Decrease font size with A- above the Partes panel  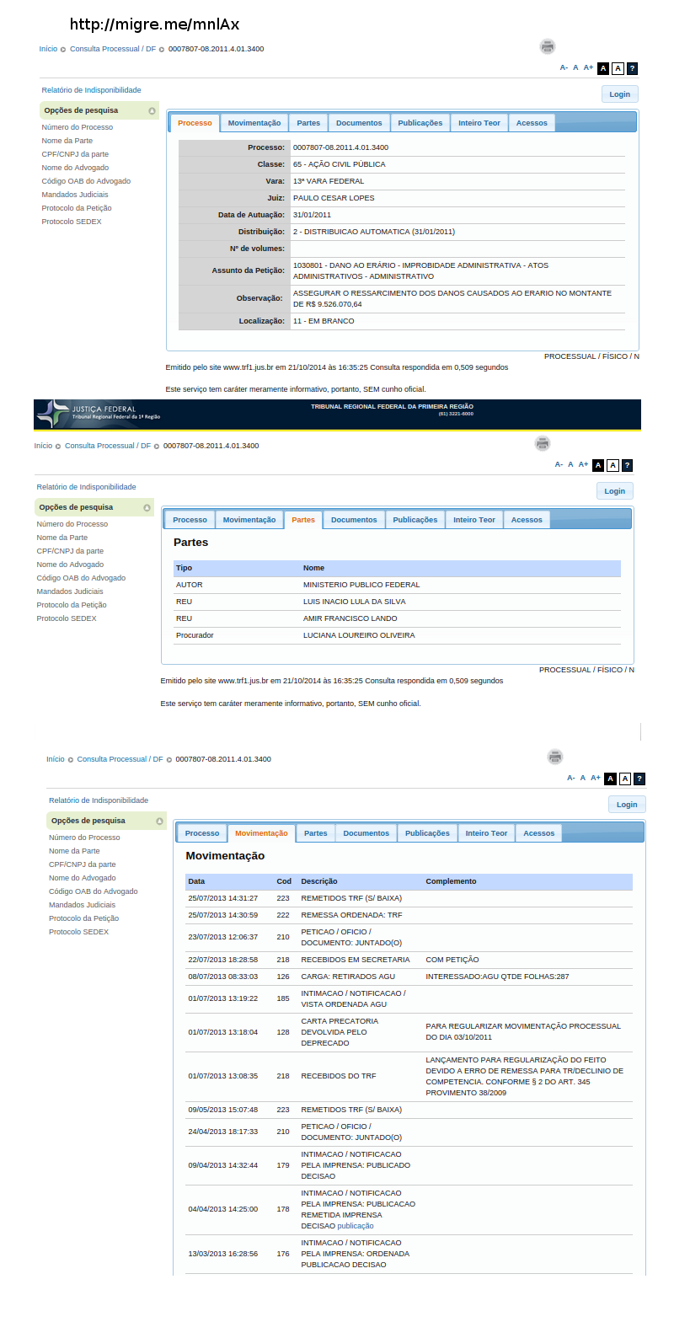[559, 464]
